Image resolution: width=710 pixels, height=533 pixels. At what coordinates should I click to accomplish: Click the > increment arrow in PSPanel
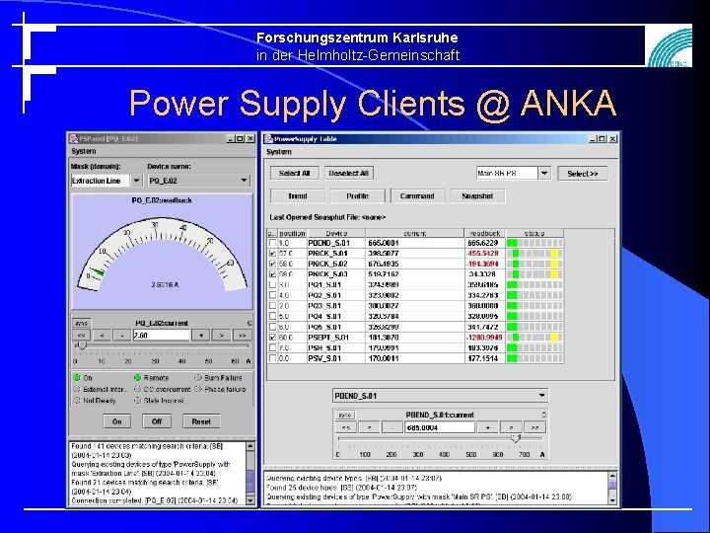[222, 336]
